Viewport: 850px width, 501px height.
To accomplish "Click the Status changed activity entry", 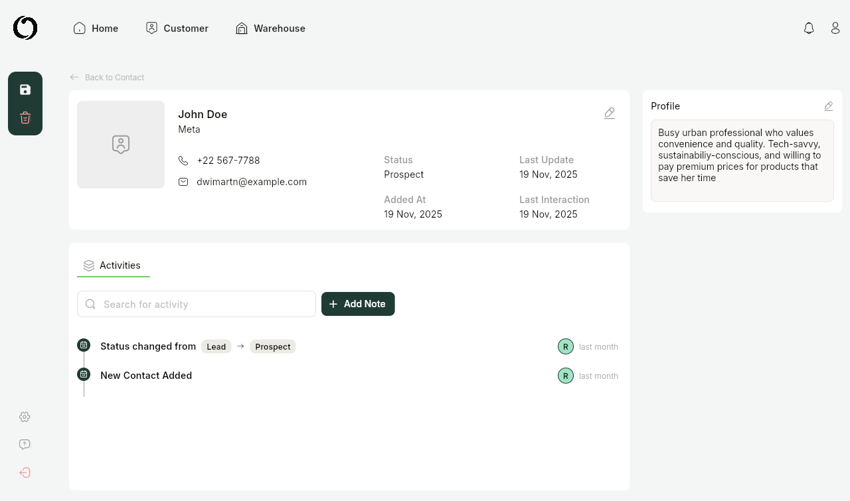I will click(148, 346).
